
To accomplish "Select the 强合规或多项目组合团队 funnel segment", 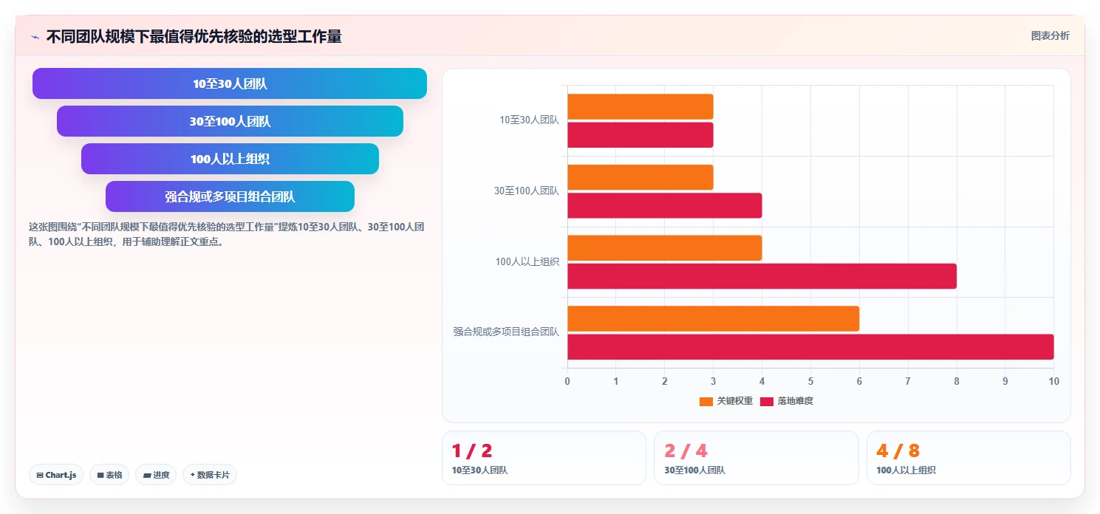I will click(x=230, y=196).
